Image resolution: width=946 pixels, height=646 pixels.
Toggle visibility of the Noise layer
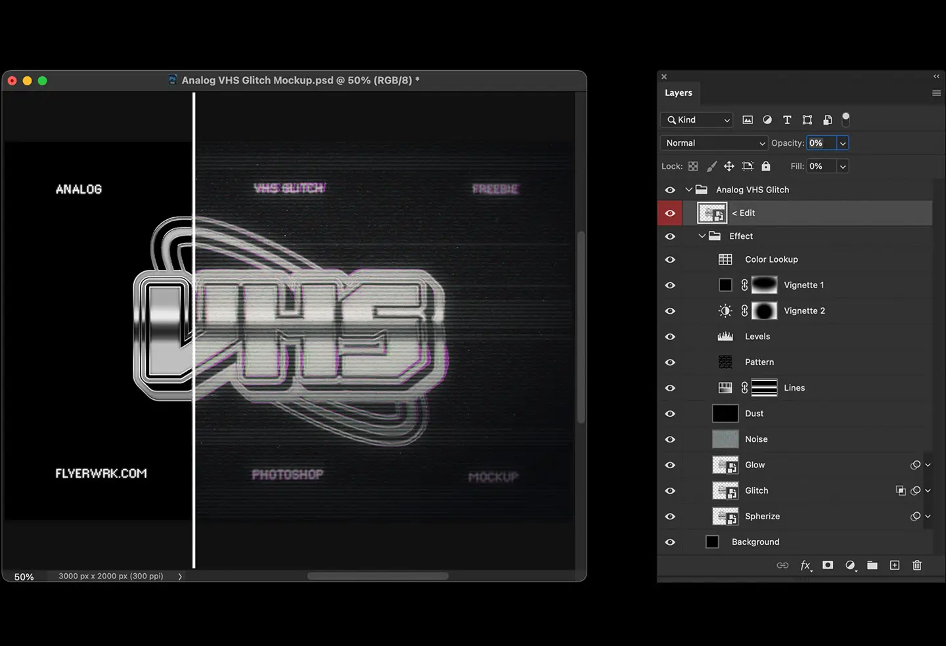[x=670, y=439]
